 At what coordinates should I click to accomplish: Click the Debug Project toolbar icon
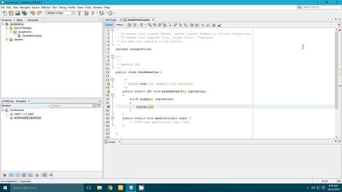point(102,13)
